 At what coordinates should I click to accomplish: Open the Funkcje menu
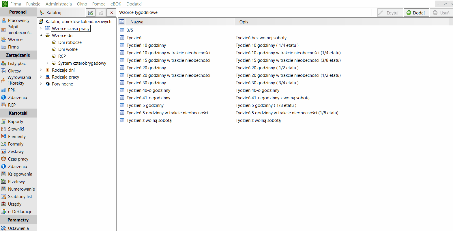click(33, 4)
